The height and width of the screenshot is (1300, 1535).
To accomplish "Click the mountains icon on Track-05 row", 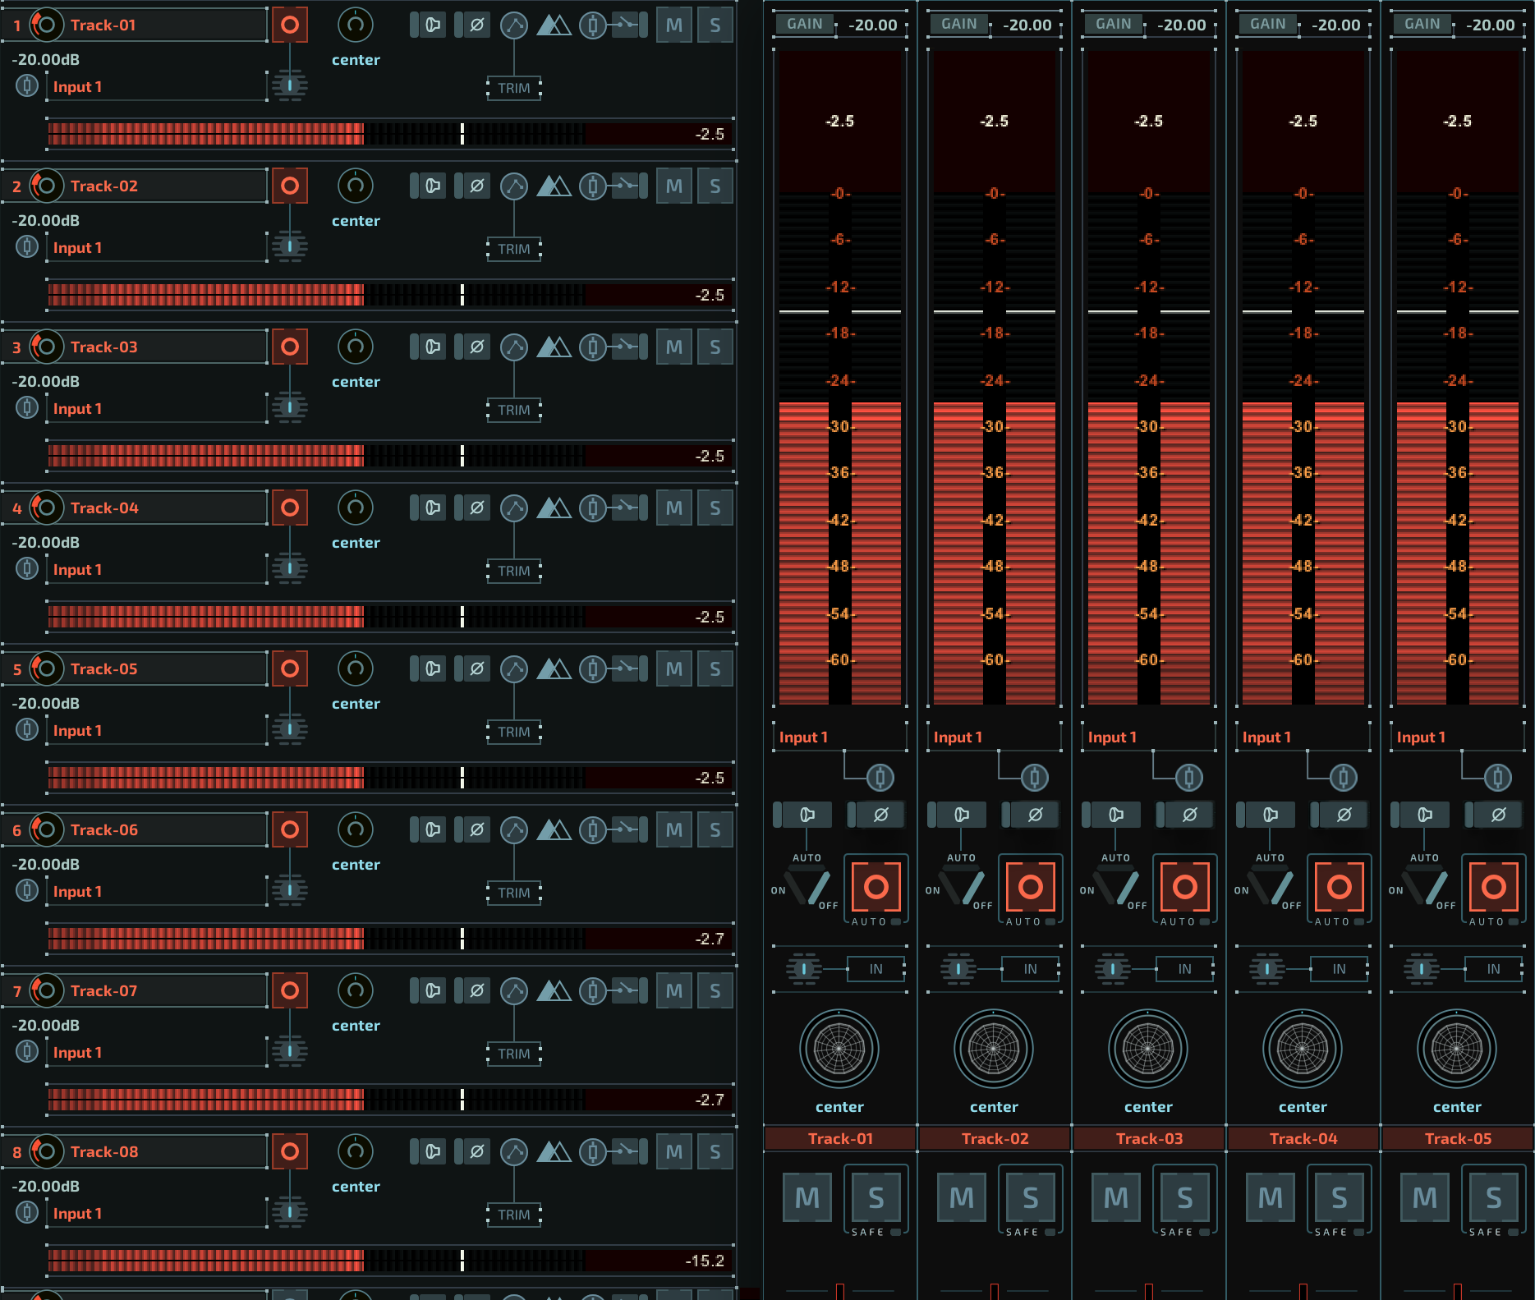I will click(554, 669).
